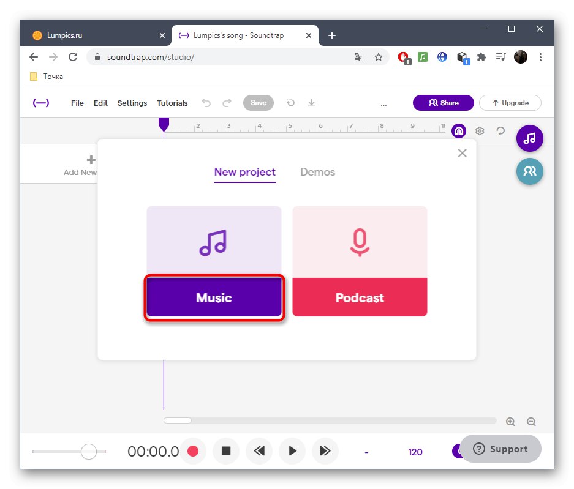Click the red ad-blocker extension icon
This screenshot has height=489, width=574.
404,58
